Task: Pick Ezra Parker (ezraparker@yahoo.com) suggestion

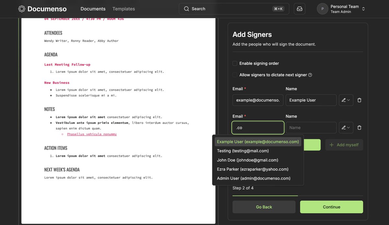Action: coord(258,169)
